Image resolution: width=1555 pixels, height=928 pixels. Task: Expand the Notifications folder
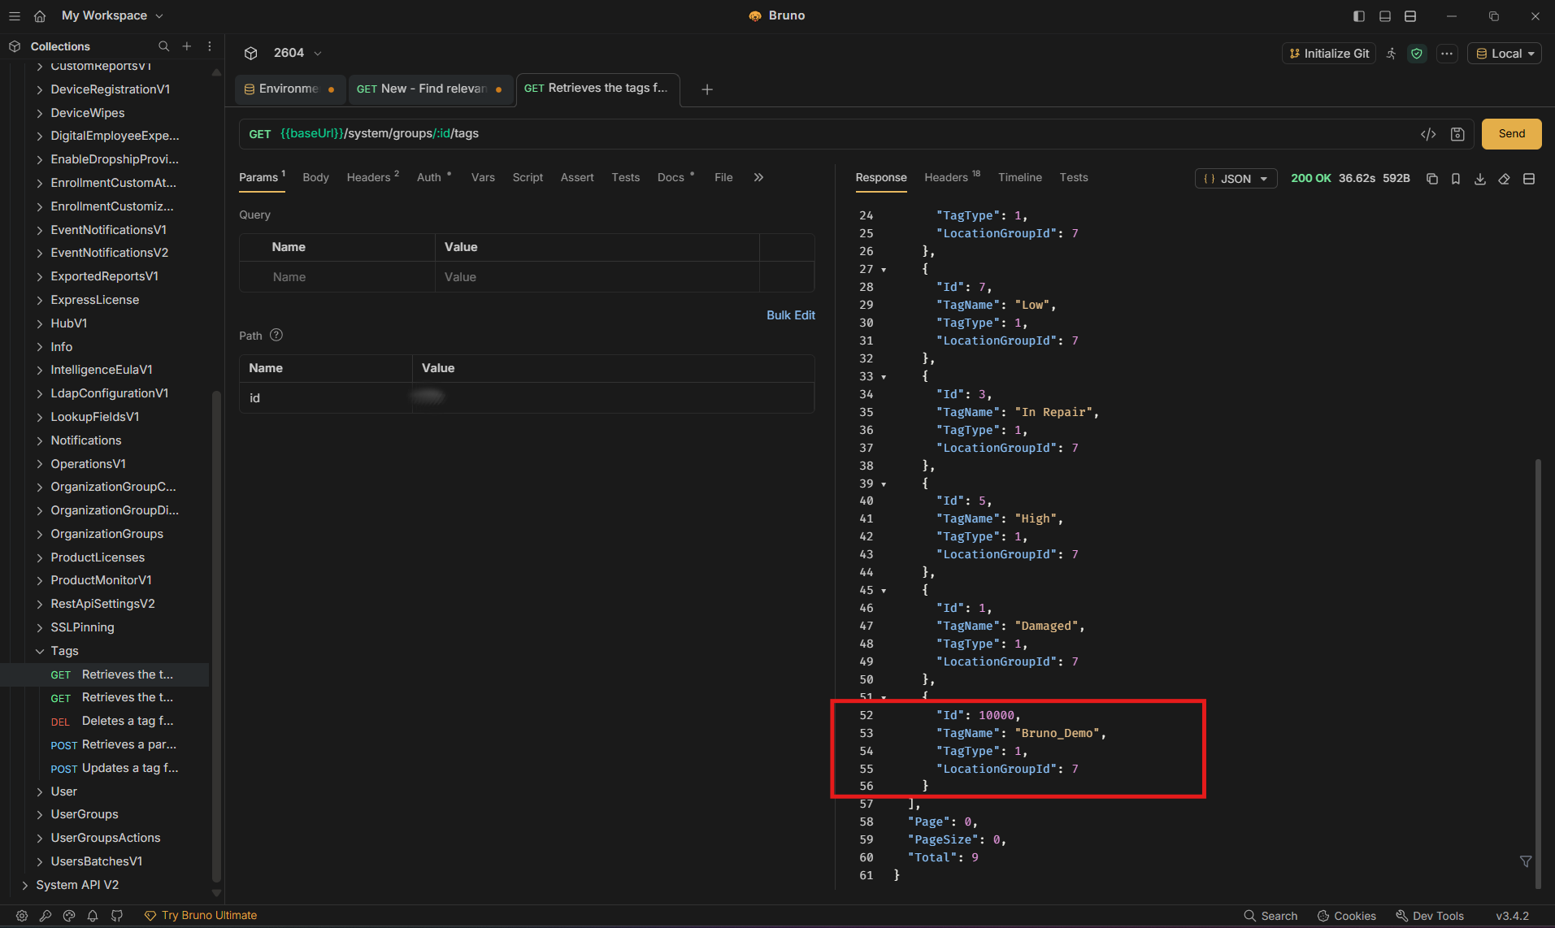point(40,440)
